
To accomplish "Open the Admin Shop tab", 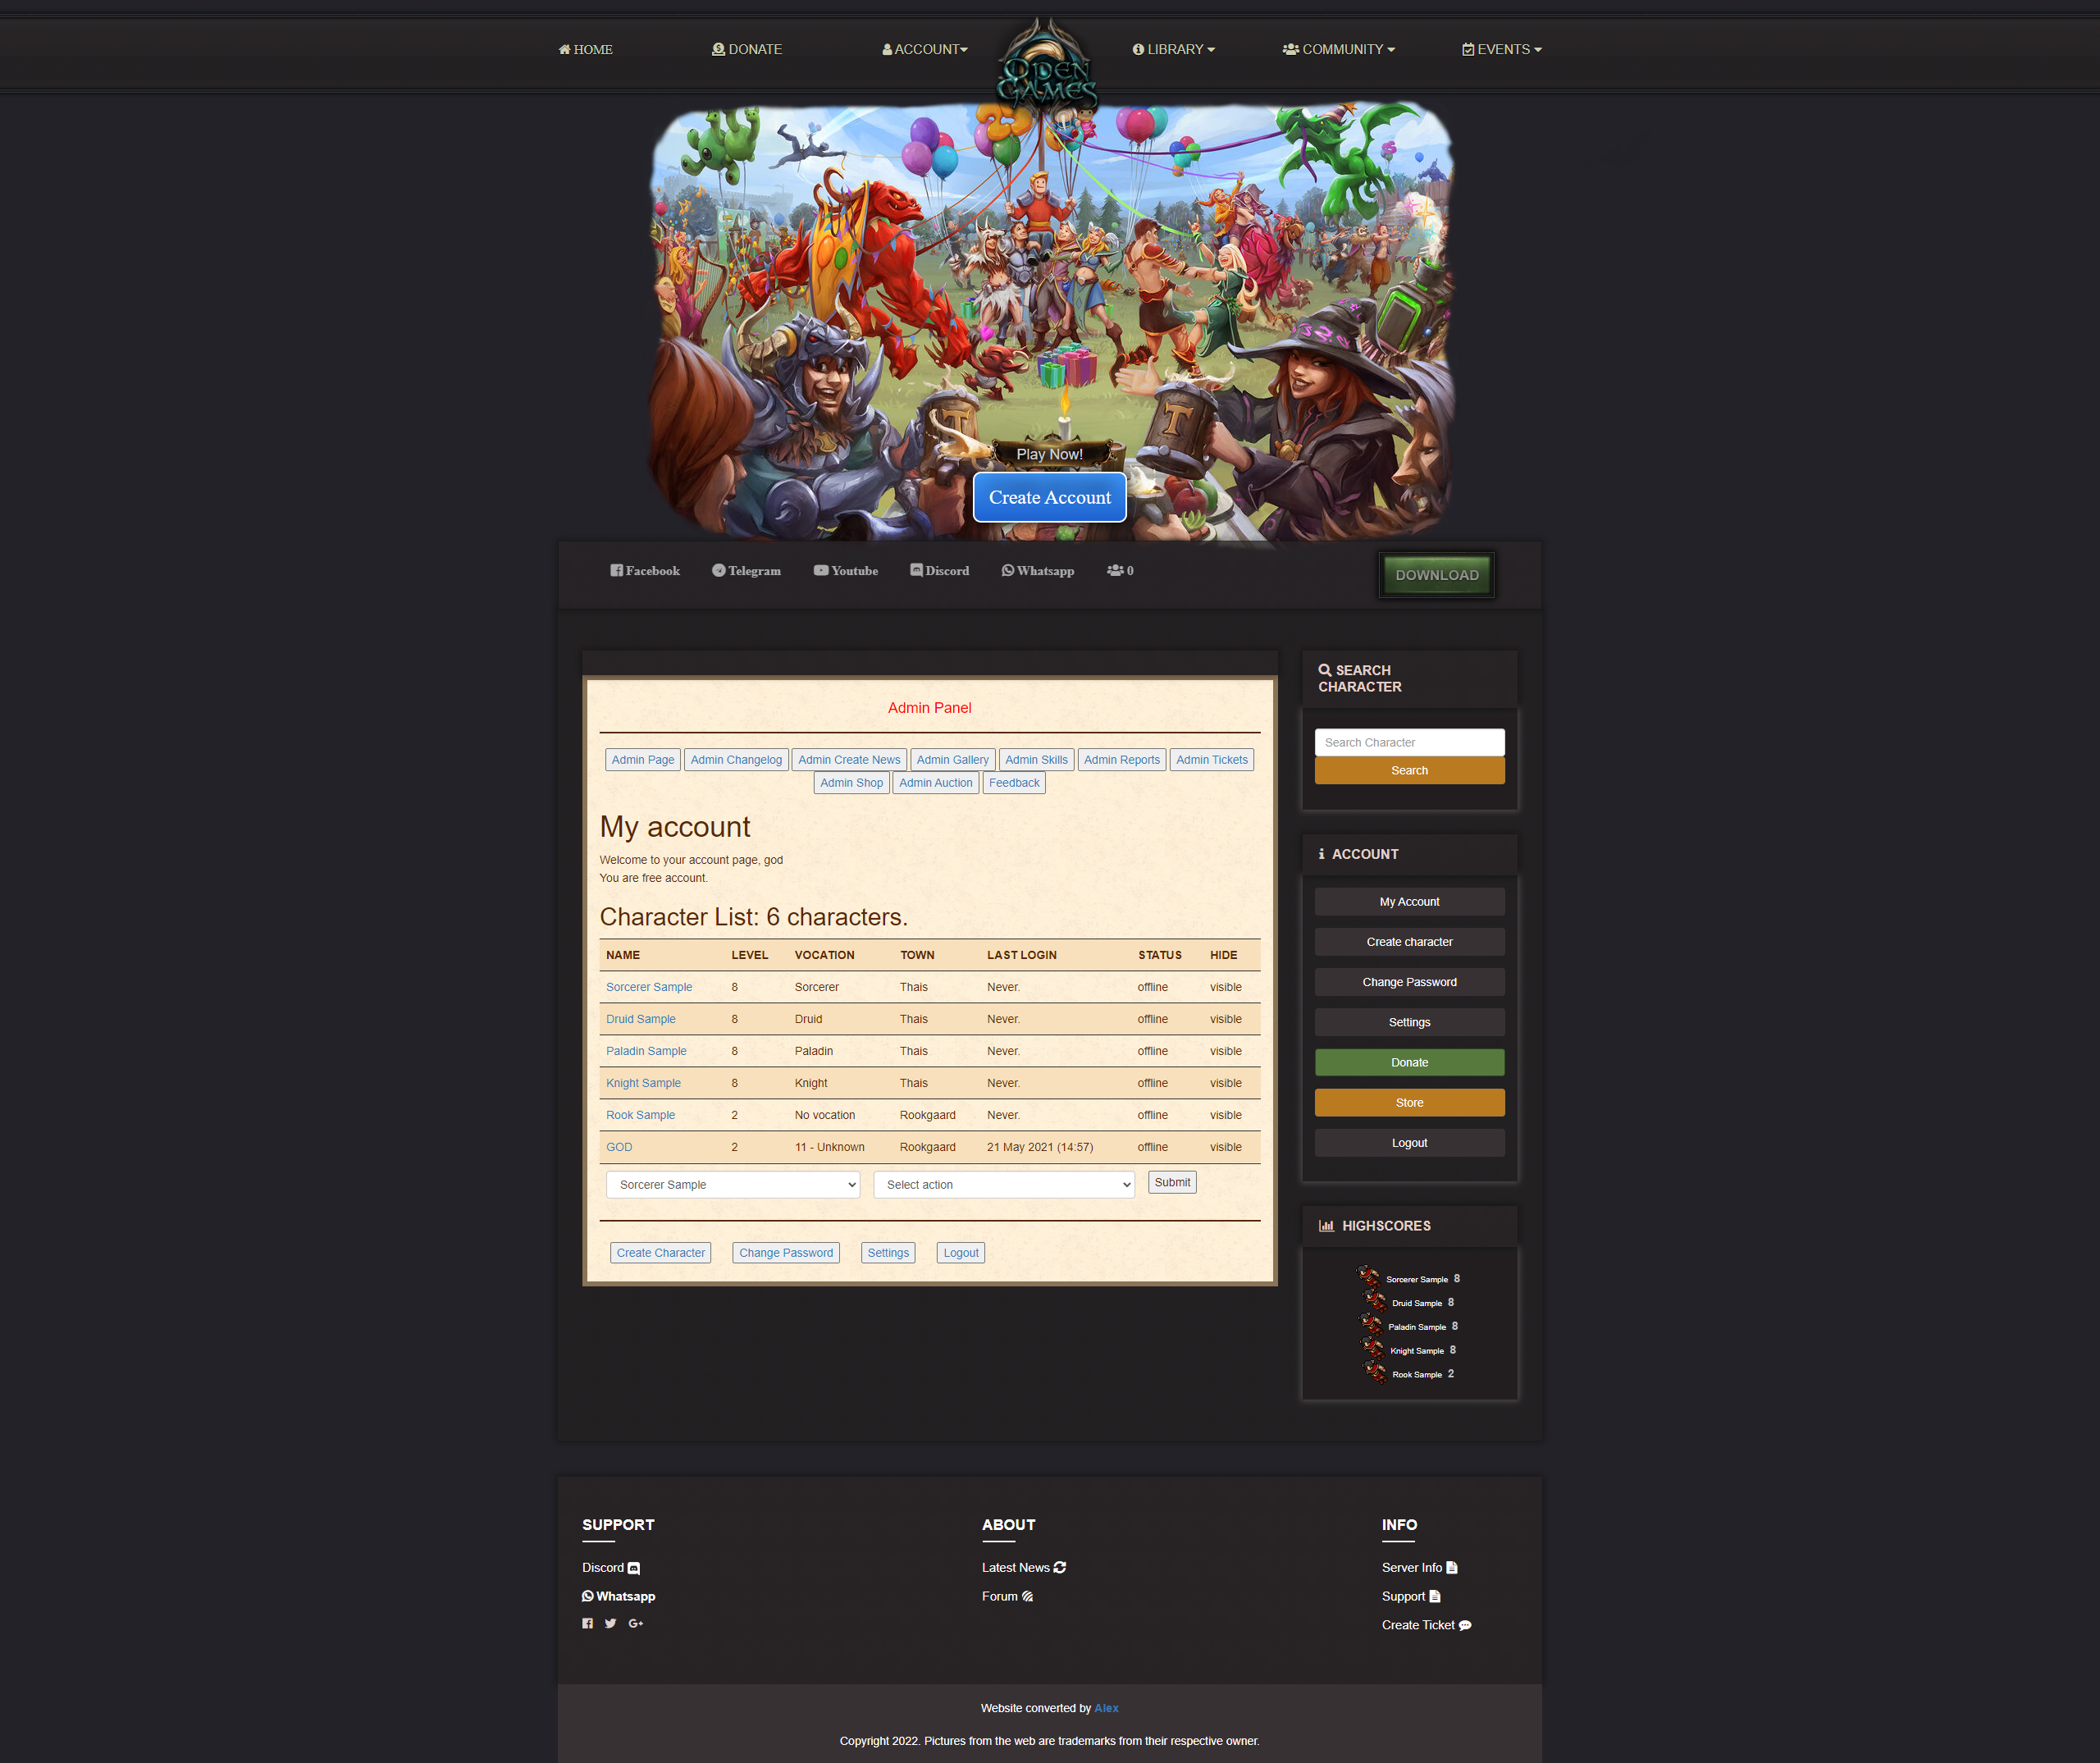I will [x=852, y=783].
